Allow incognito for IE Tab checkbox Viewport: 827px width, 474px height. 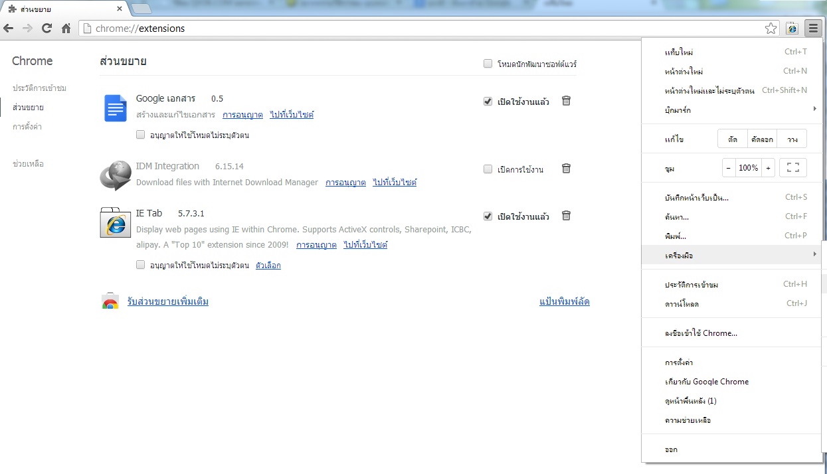(140, 265)
